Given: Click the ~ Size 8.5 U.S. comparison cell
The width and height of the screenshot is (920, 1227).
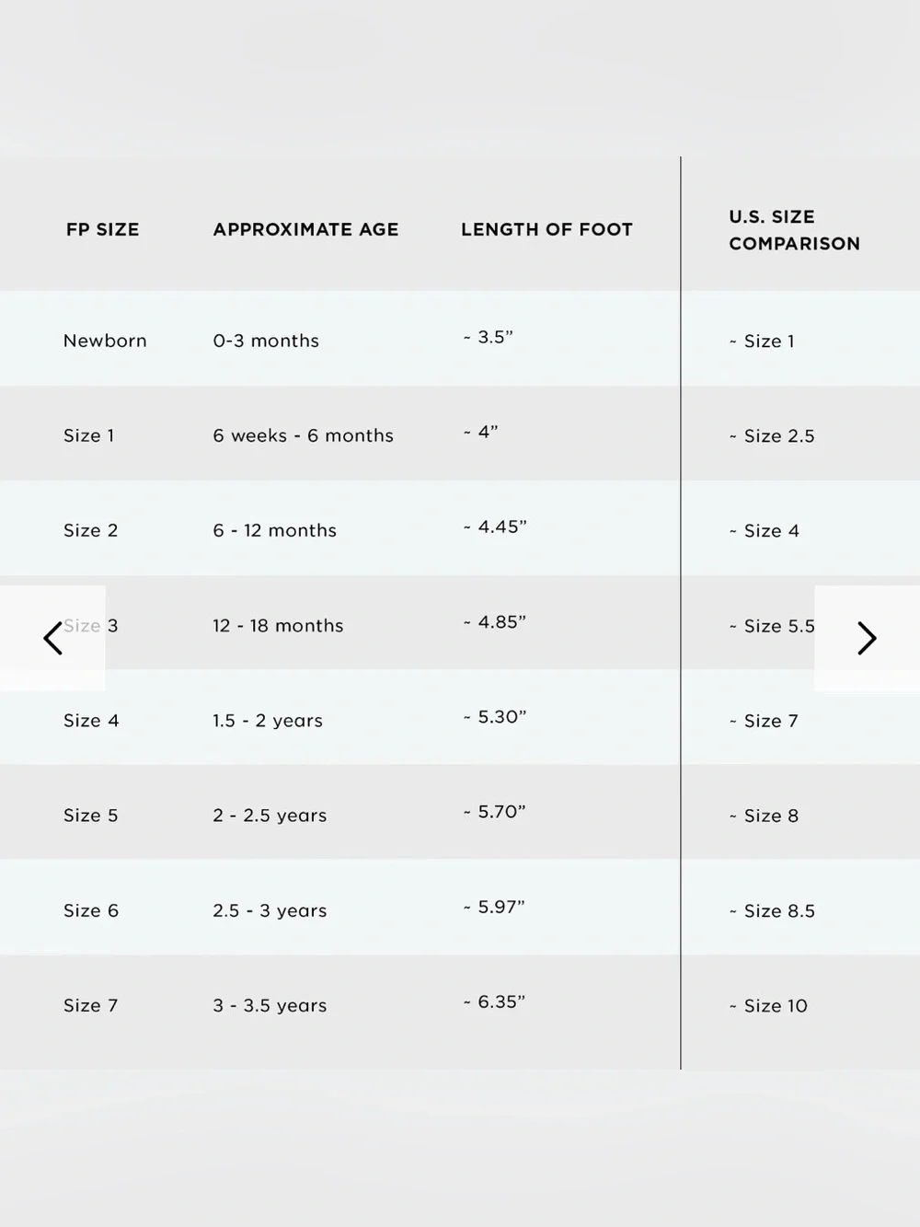Looking at the screenshot, I should (772, 910).
